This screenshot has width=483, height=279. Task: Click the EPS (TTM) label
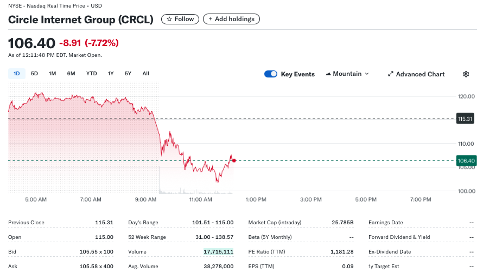pos(261,267)
